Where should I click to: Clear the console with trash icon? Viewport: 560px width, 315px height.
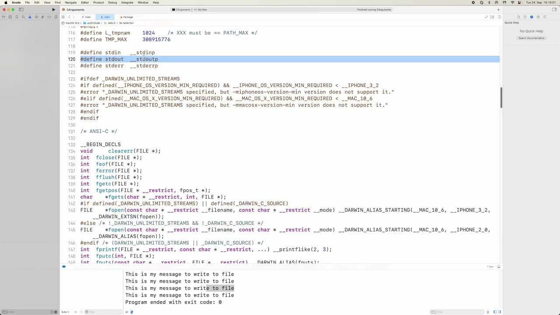488,312
